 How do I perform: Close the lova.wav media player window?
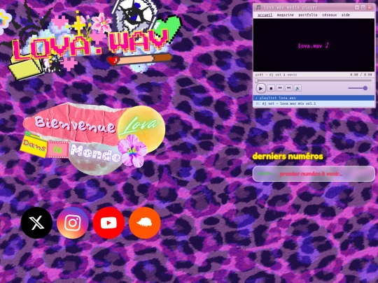(370, 8)
